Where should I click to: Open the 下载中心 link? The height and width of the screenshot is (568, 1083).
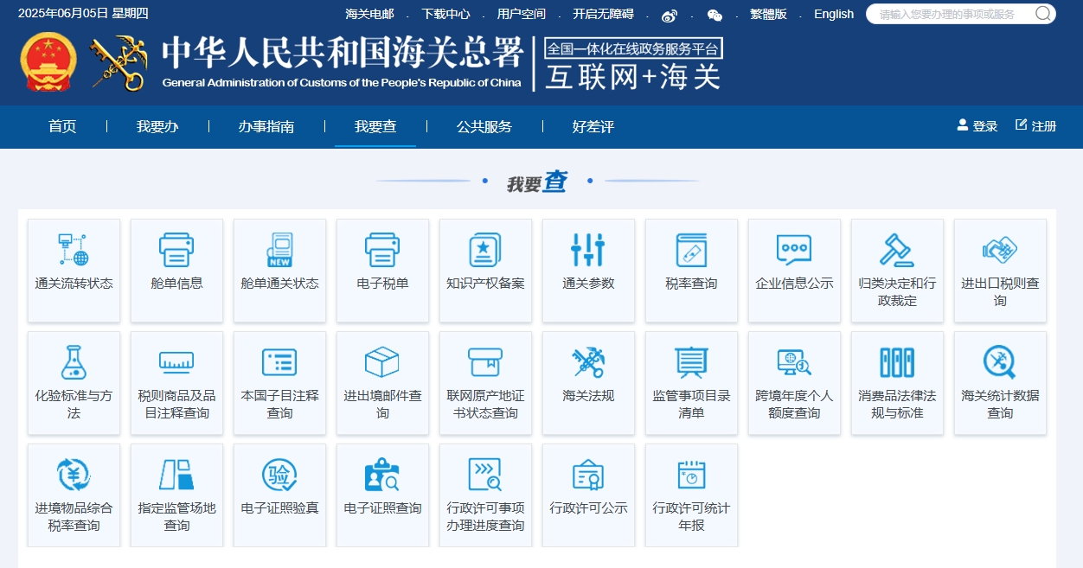(446, 14)
